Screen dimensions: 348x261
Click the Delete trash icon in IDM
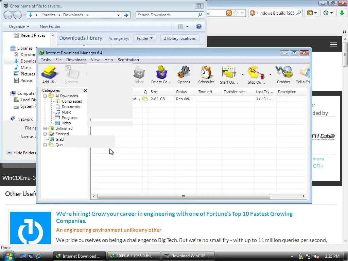coord(139,75)
